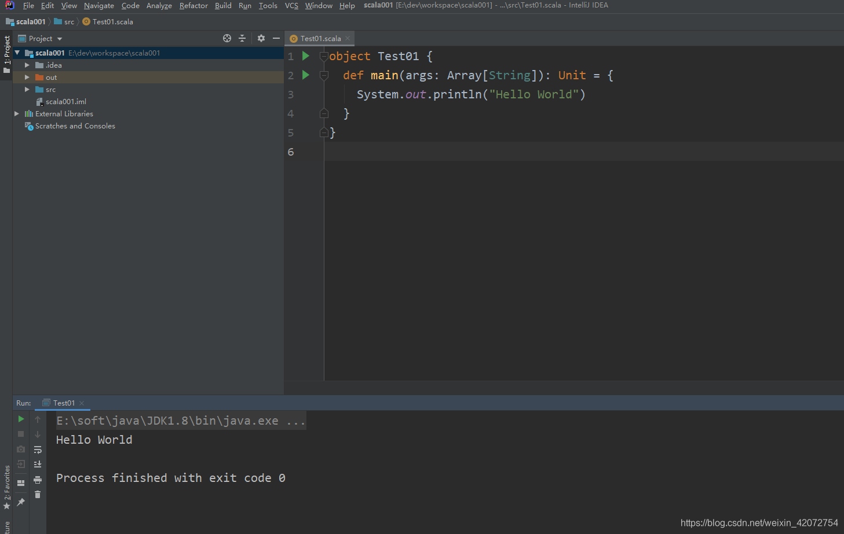Open the Favorites tool window stripe
The image size is (844, 534).
[x=7, y=487]
